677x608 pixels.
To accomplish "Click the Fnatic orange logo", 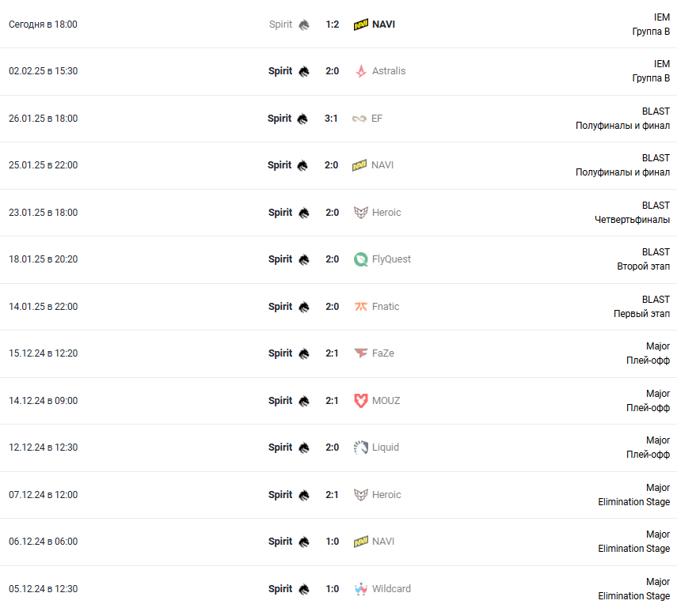I will coord(361,307).
